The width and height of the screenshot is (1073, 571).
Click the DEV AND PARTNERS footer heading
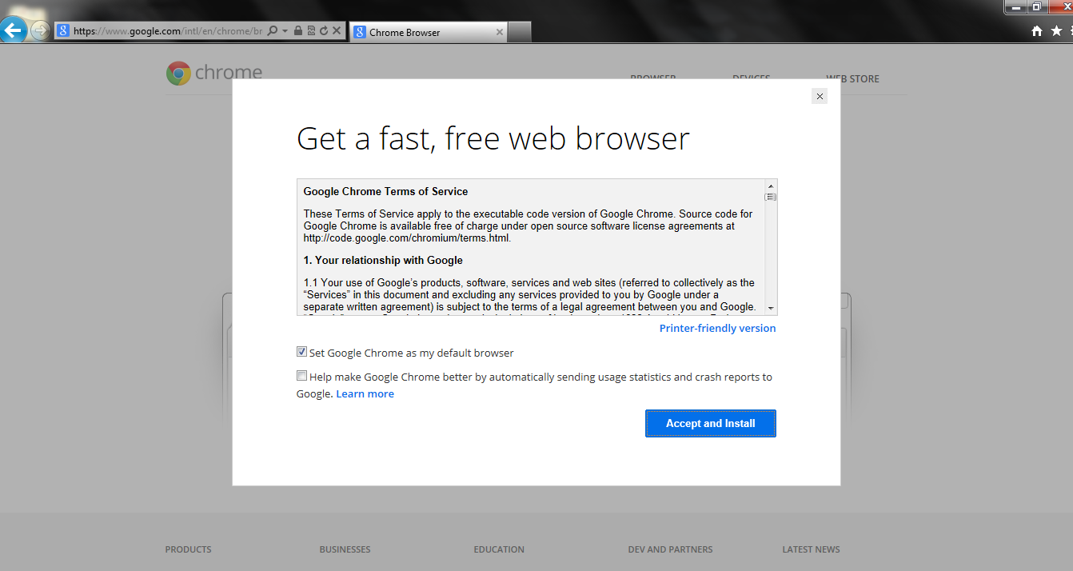(670, 549)
